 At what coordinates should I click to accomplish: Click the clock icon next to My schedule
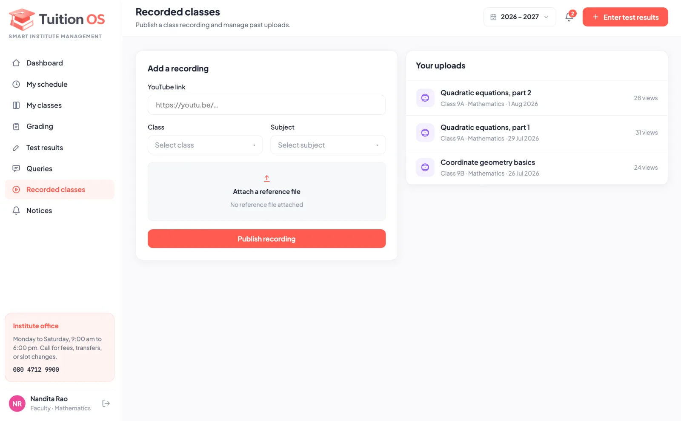(x=16, y=84)
